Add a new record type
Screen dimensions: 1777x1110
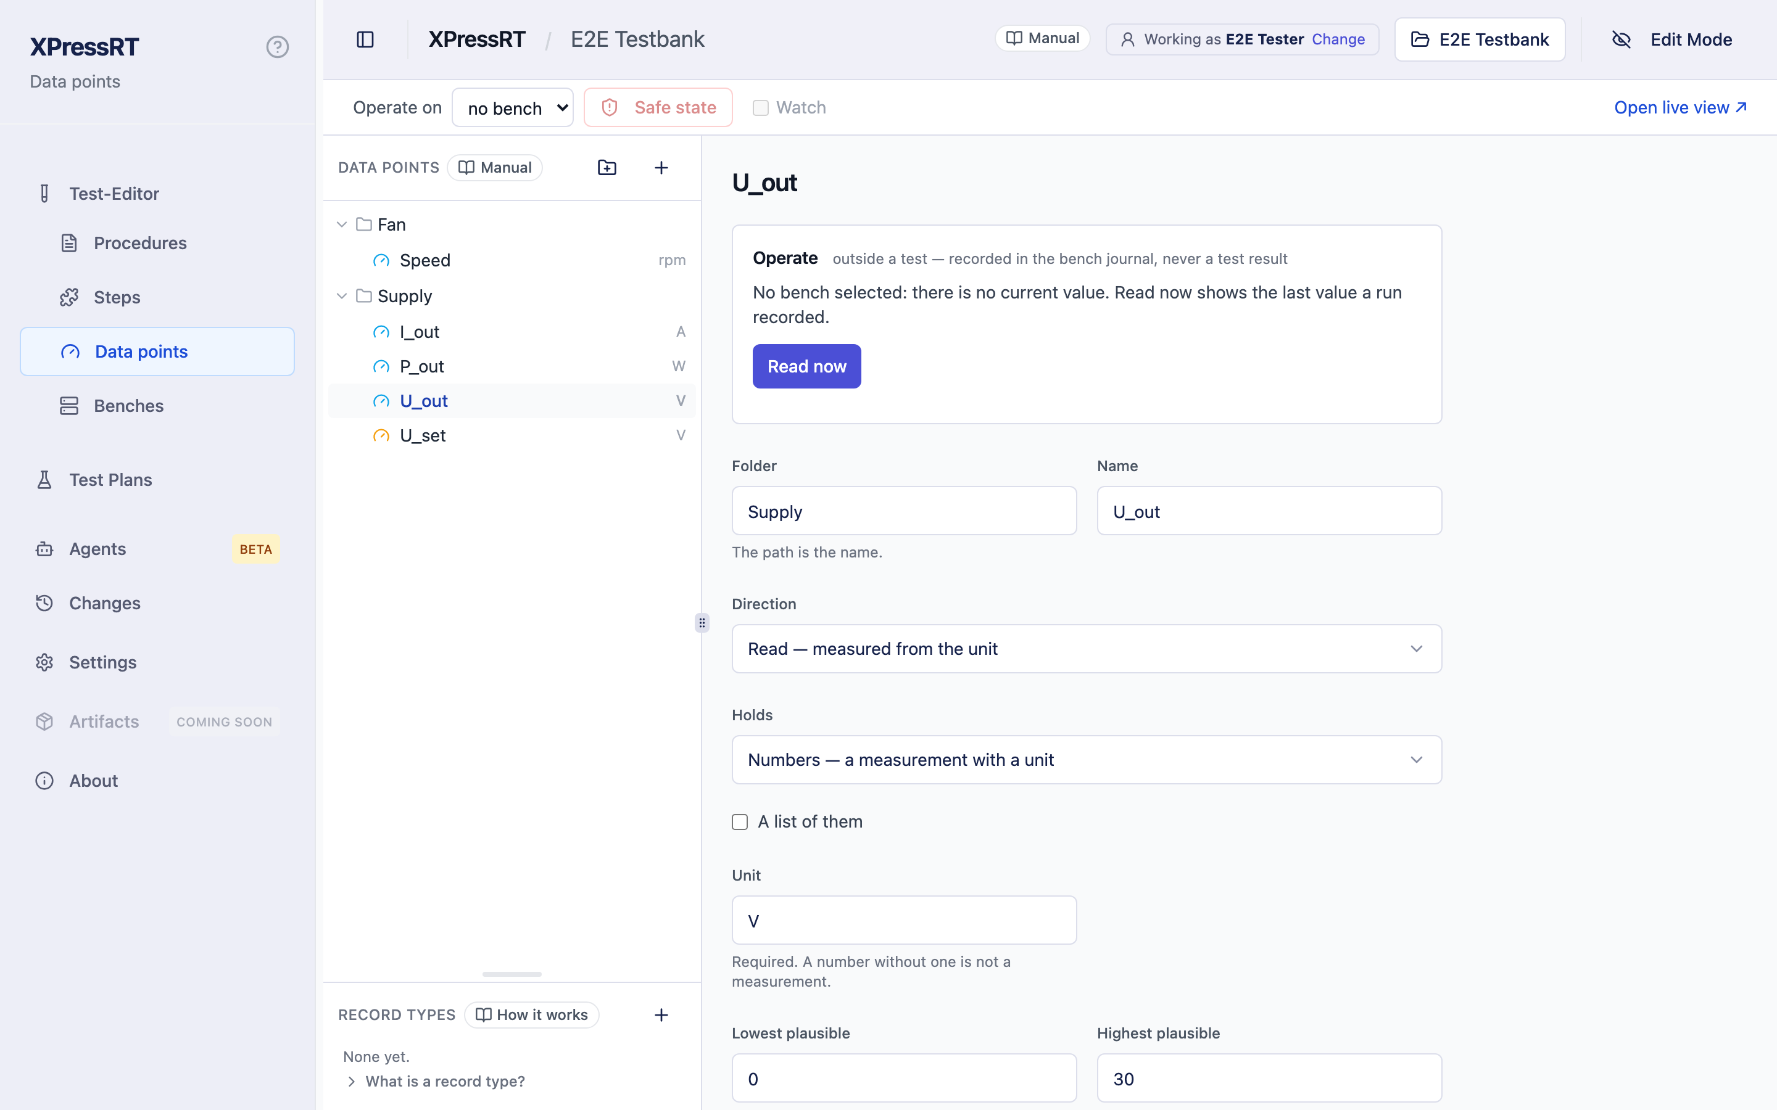(x=661, y=1014)
